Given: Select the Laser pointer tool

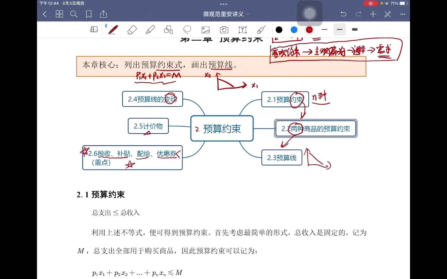Looking at the screenshot, I should pos(261,30).
